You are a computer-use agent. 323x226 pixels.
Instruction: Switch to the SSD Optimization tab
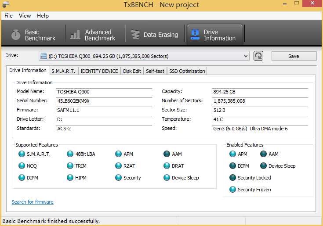tap(187, 71)
